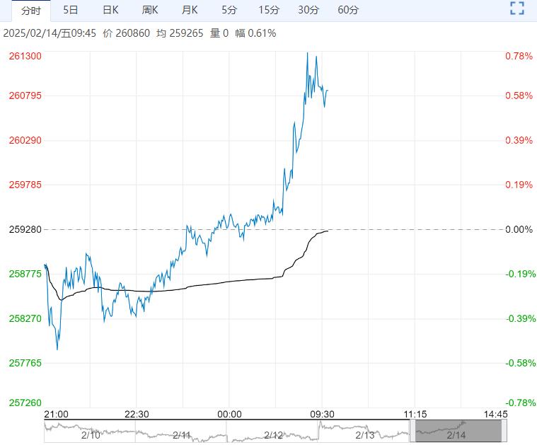The image size is (537, 445).
Task: Click the 09:30 time axis label
Action: click(x=322, y=414)
